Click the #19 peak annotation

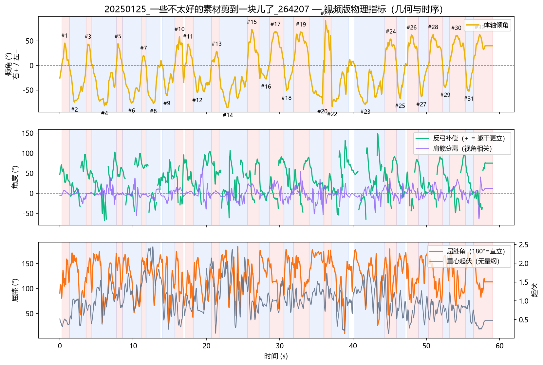click(x=301, y=24)
